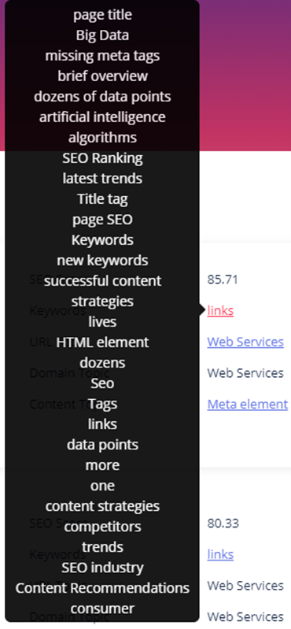Click the "algorithms" keyword entry
The width and height of the screenshot is (291, 629).
point(102,138)
